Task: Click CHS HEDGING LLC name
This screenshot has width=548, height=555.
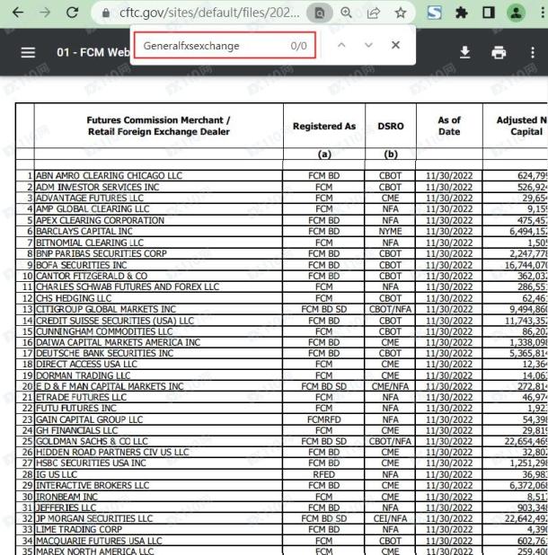Action: point(74,298)
